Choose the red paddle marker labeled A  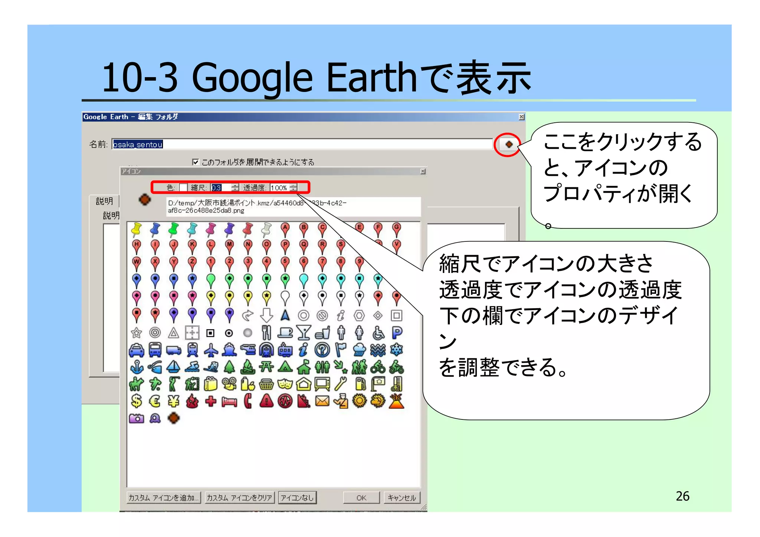[285, 230]
